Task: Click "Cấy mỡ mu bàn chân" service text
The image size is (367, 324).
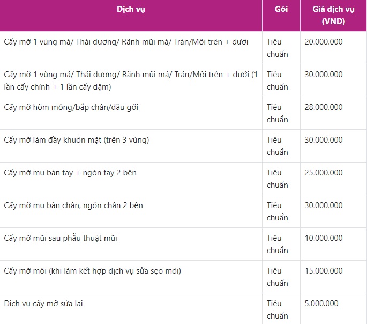Action: click(x=73, y=205)
